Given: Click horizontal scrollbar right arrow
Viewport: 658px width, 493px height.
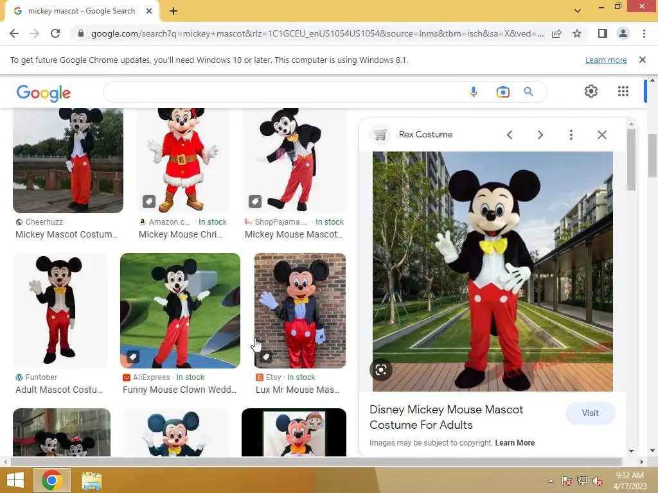Looking at the screenshot, I should coord(641,462).
